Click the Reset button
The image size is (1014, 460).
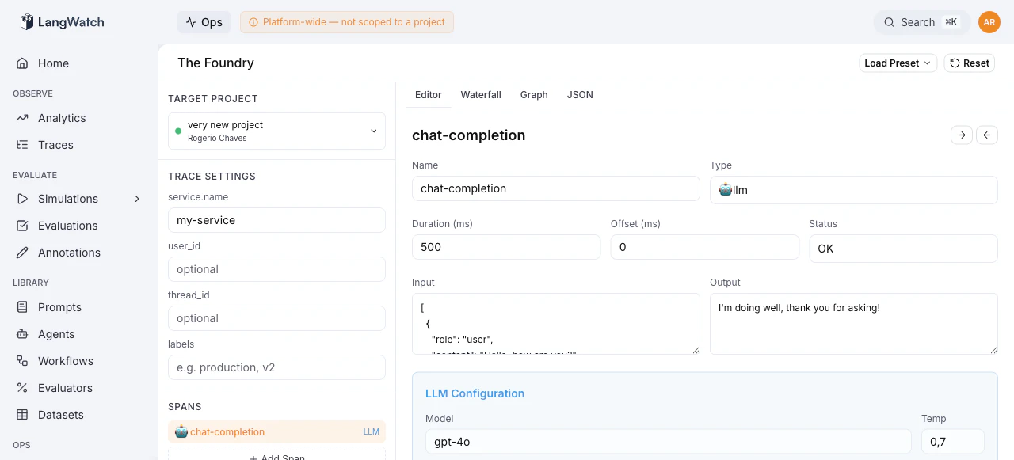pyautogui.click(x=969, y=63)
